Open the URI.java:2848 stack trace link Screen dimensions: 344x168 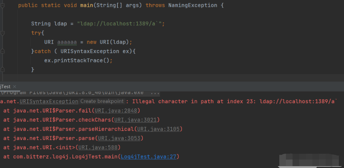point(117,110)
